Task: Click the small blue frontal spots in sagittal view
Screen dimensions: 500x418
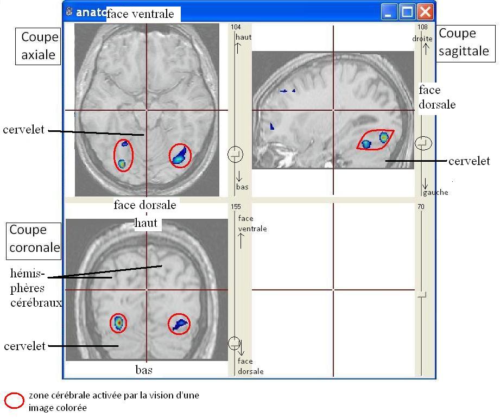Action: point(287,91)
